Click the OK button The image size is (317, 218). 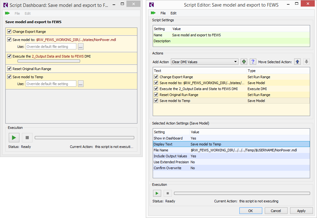click(x=251, y=210)
